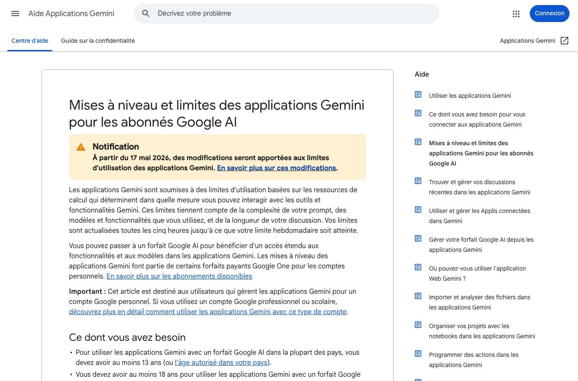Open Trouver et gérer vos discussions récentes
Screen dimensions: 578x381
pyautogui.click(x=479, y=187)
